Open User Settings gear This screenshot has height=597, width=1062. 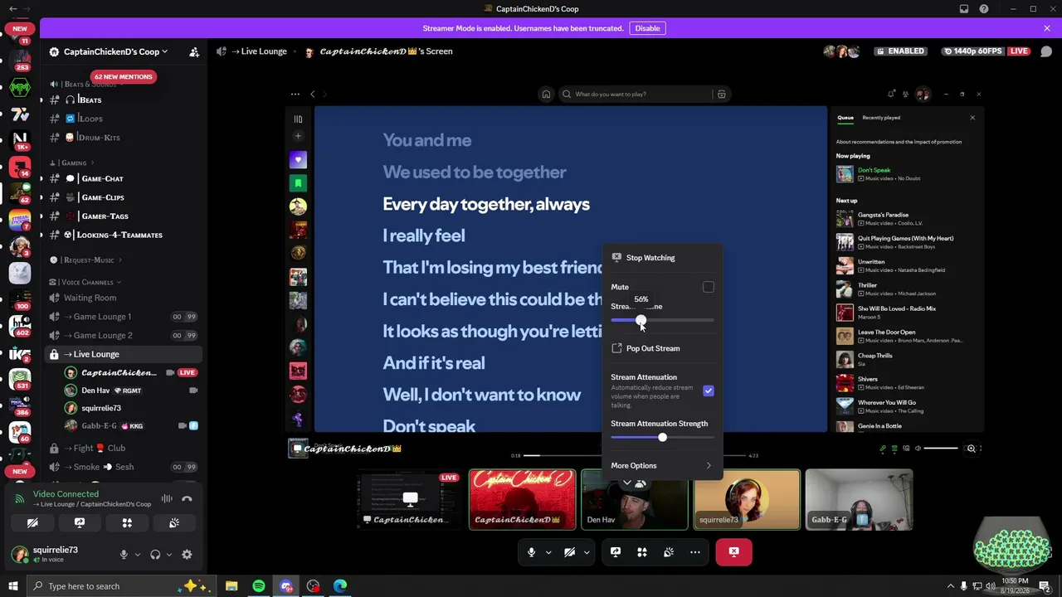(x=187, y=555)
